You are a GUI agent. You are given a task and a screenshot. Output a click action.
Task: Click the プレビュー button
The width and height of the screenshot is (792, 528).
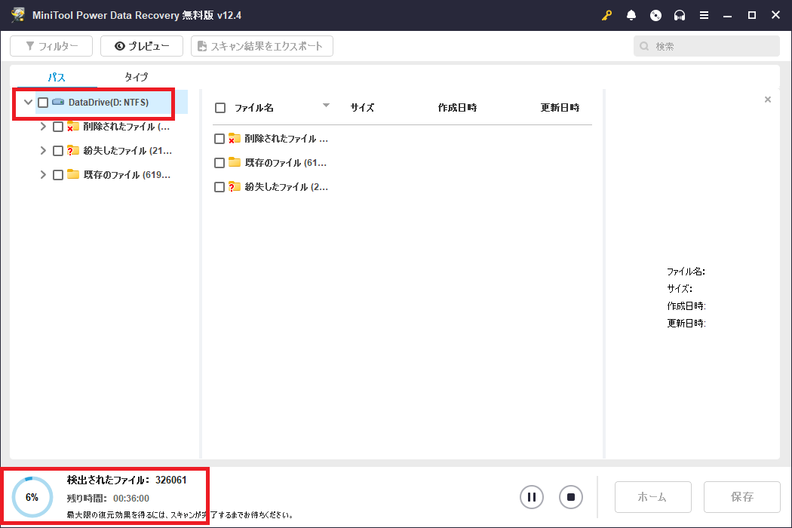click(x=142, y=46)
